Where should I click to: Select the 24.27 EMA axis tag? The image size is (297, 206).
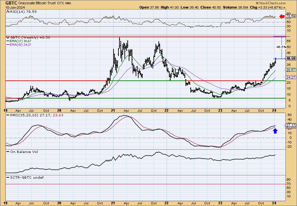290,77
